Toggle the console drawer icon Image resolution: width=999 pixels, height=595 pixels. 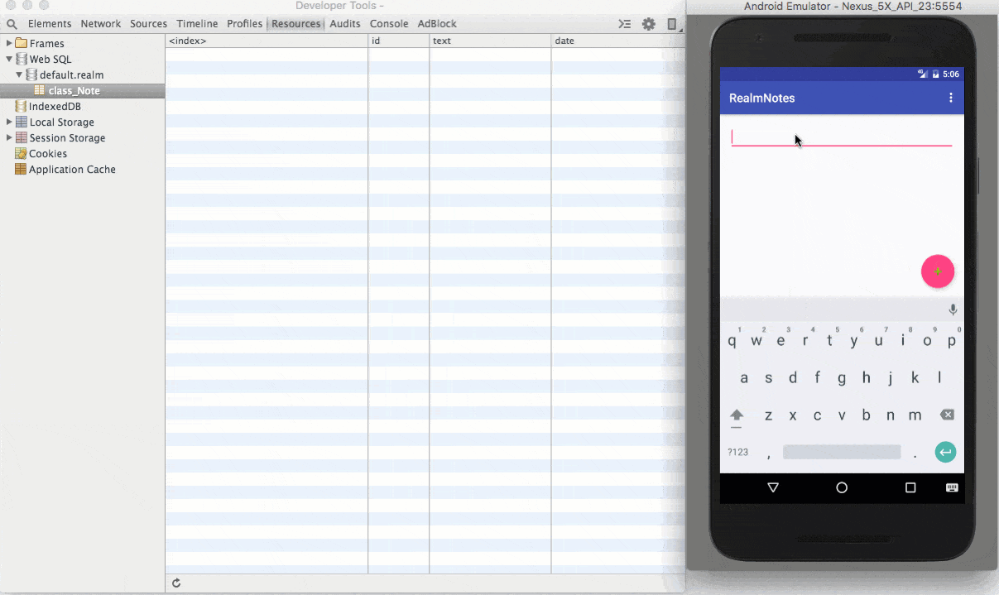click(x=625, y=24)
